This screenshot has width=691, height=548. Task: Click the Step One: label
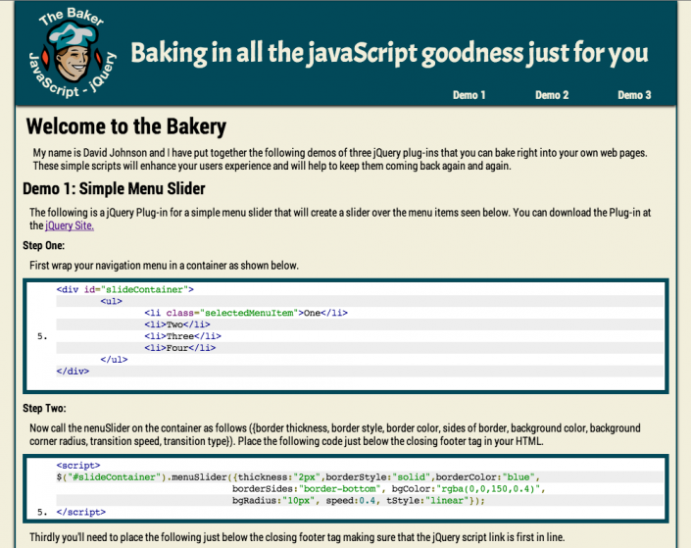[x=44, y=245]
